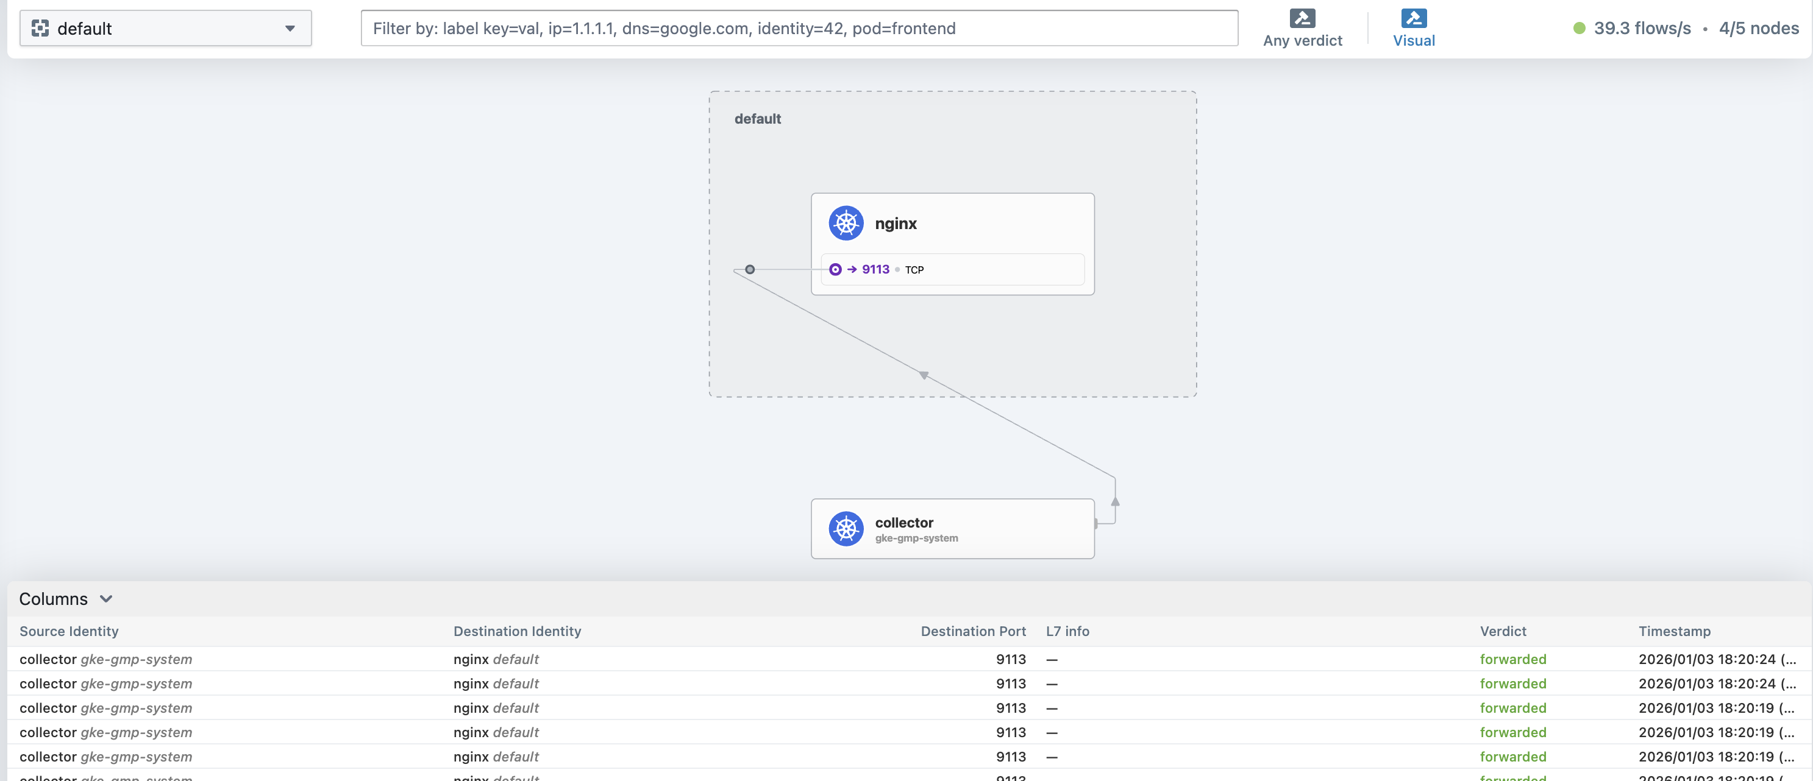Open the default namespace dropdown
The width and height of the screenshot is (1813, 781).
(165, 28)
